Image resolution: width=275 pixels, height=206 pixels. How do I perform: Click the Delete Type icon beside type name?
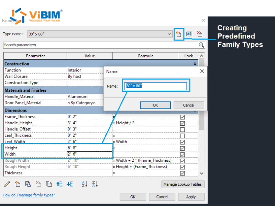pos(200,34)
